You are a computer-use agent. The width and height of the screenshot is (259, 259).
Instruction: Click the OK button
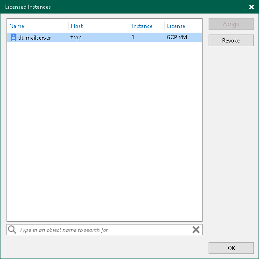tap(231, 248)
